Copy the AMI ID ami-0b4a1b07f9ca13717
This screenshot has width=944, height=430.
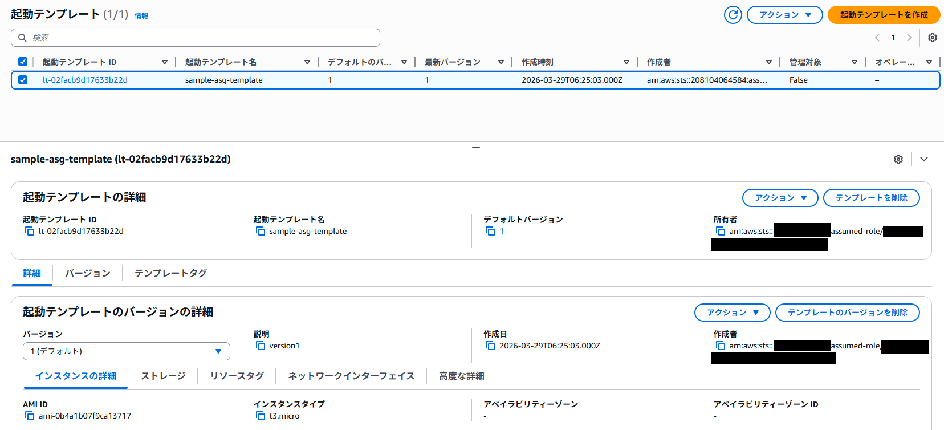30,416
